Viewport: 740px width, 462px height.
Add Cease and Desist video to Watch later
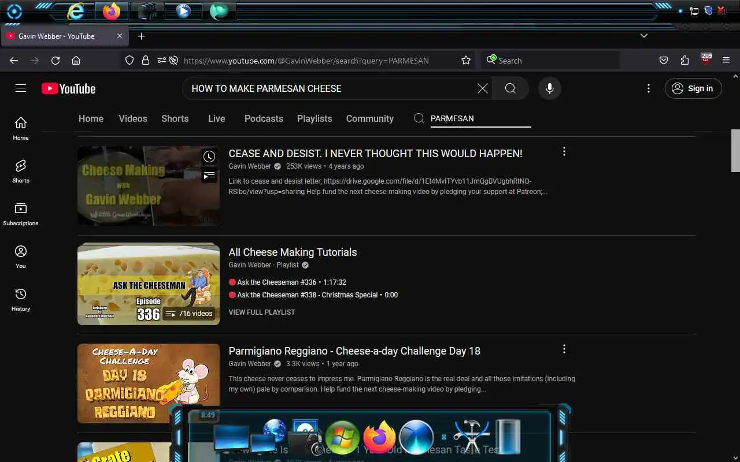coord(209,157)
